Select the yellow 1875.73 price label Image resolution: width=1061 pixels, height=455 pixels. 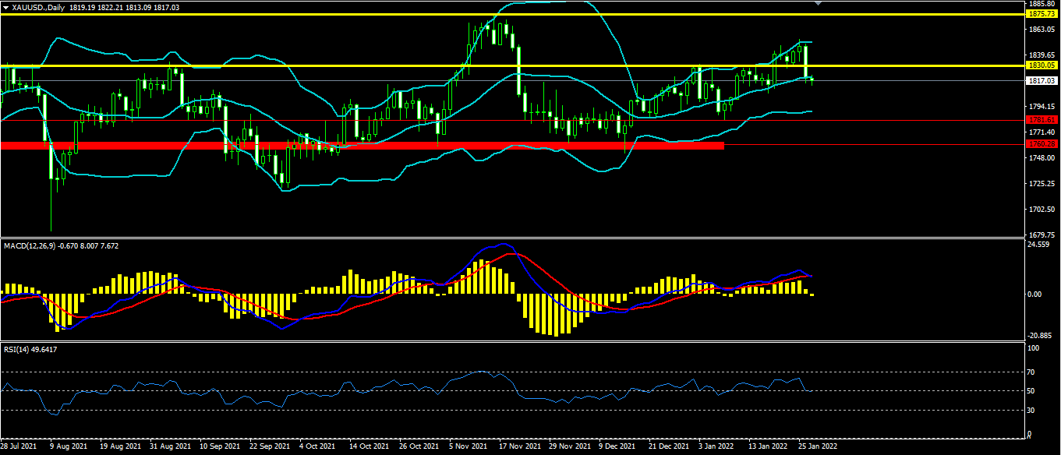click(1041, 14)
